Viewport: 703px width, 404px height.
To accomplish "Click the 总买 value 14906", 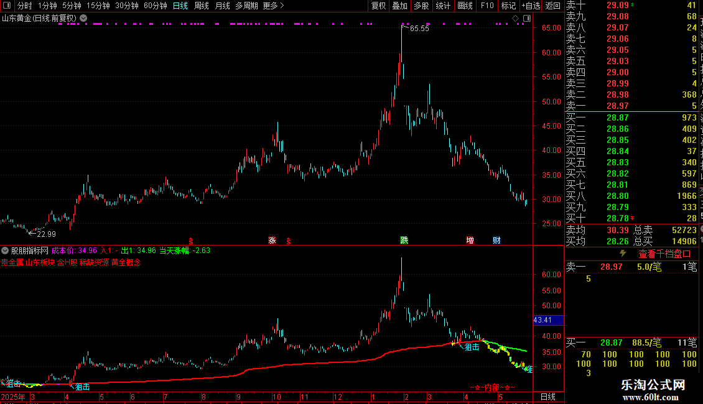I will click(x=684, y=241).
